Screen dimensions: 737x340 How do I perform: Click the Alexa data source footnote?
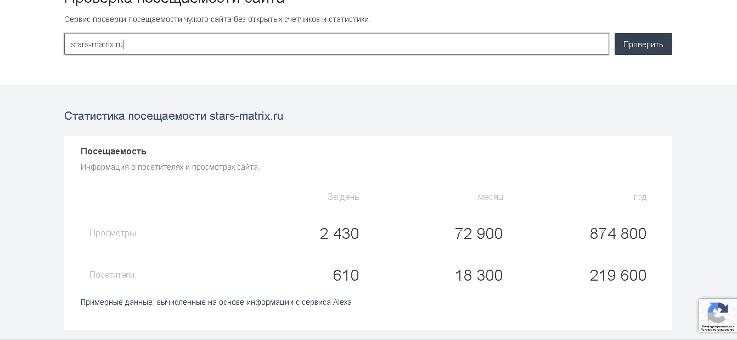[x=216, y=302]
